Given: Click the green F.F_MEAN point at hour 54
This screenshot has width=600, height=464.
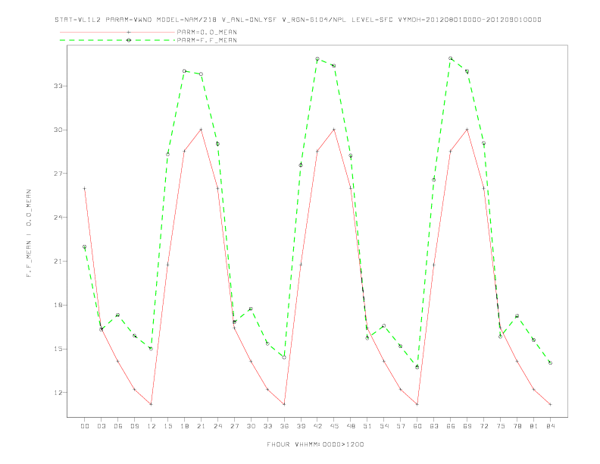Looking at the screenshot, I should coord(384,326).
